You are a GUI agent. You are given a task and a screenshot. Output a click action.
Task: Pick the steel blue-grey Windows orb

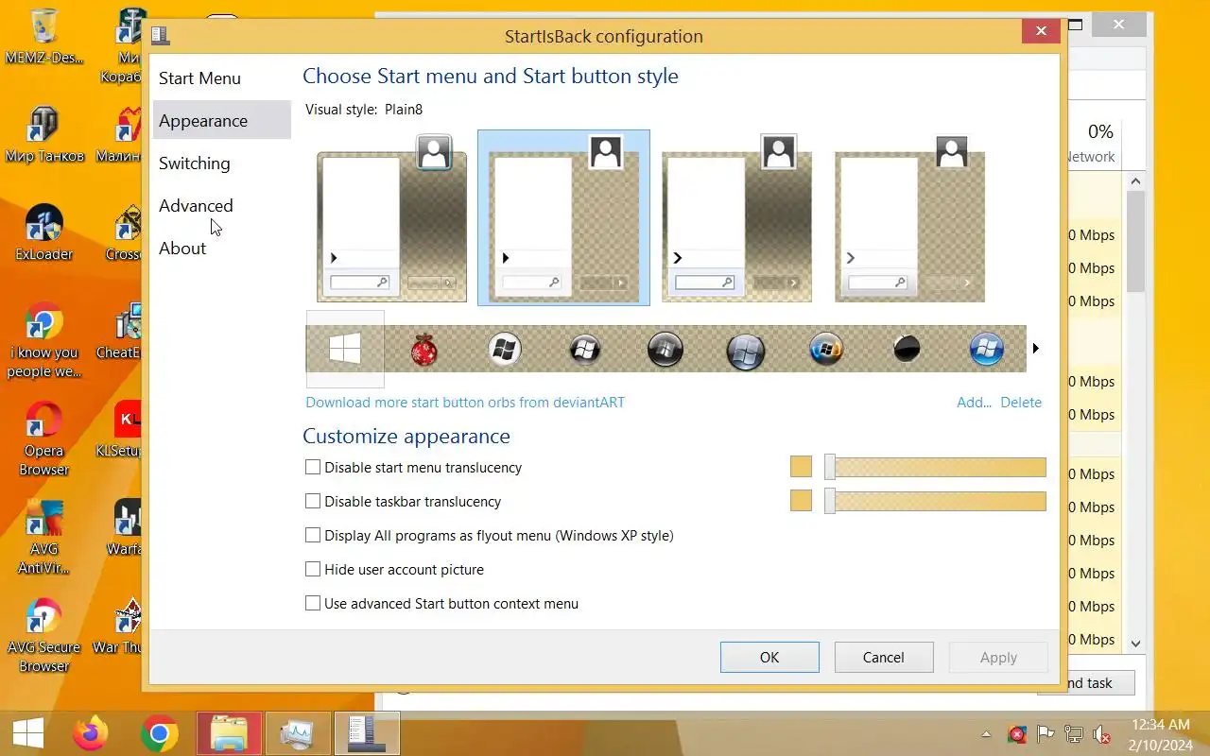(x=746, y=351)
